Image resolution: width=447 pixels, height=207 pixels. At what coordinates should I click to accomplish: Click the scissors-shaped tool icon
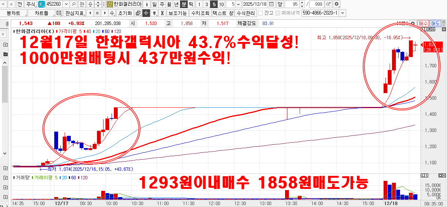click(162, 13)
